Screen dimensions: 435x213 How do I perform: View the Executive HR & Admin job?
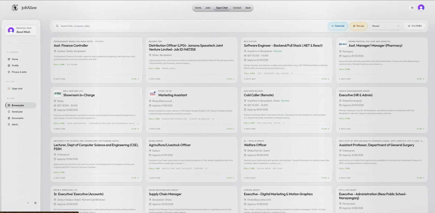(x=420, y=129)
